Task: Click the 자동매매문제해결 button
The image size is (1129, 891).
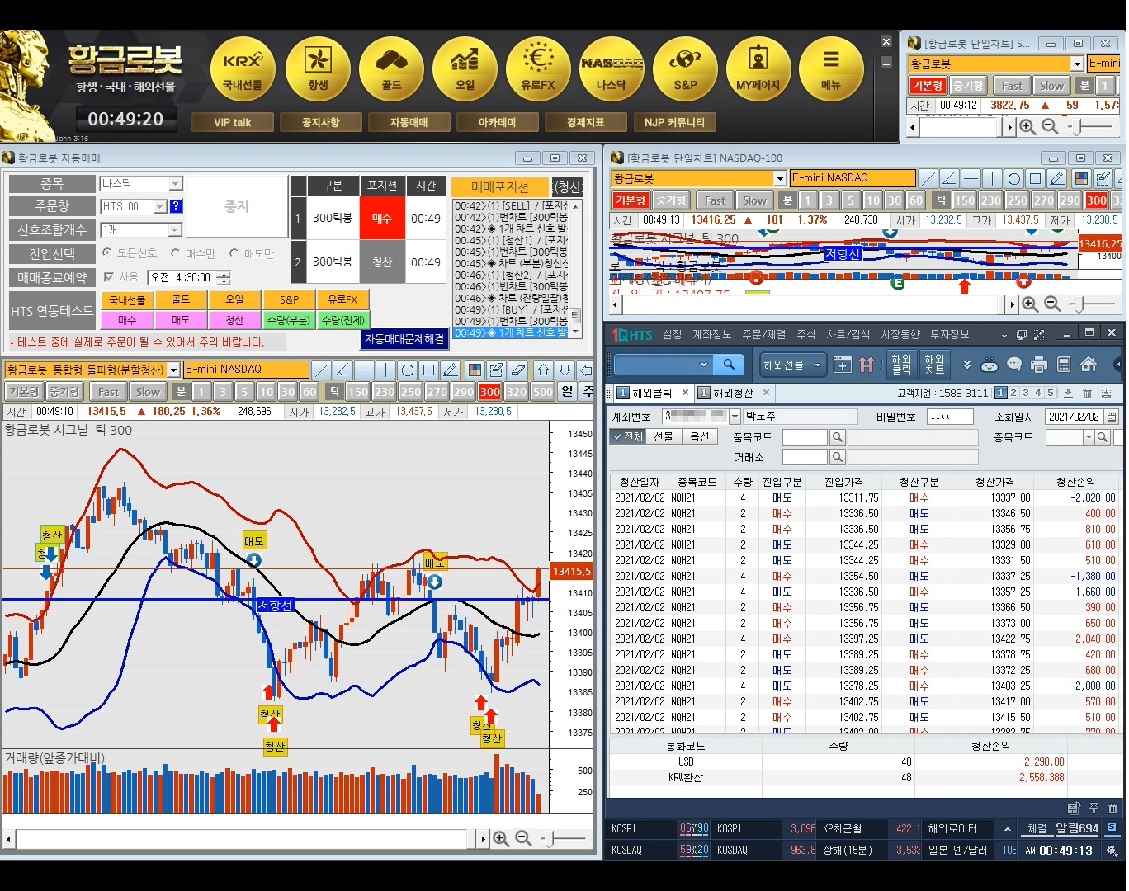Action: [404, 339]
